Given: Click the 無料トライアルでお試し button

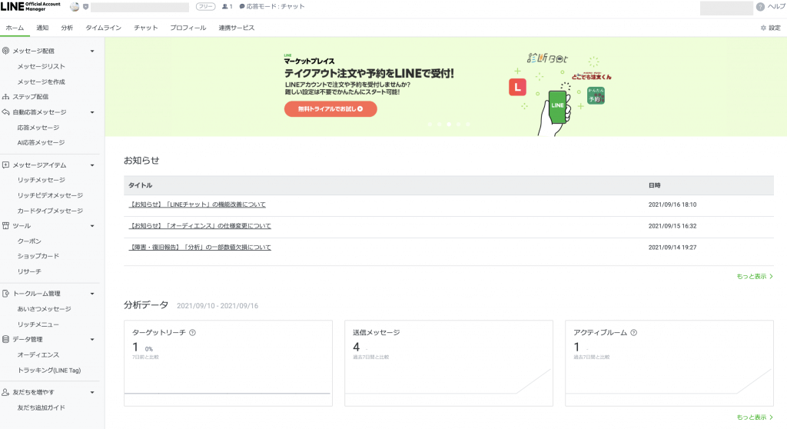Looking at the screenshot, I should (330, 108).
